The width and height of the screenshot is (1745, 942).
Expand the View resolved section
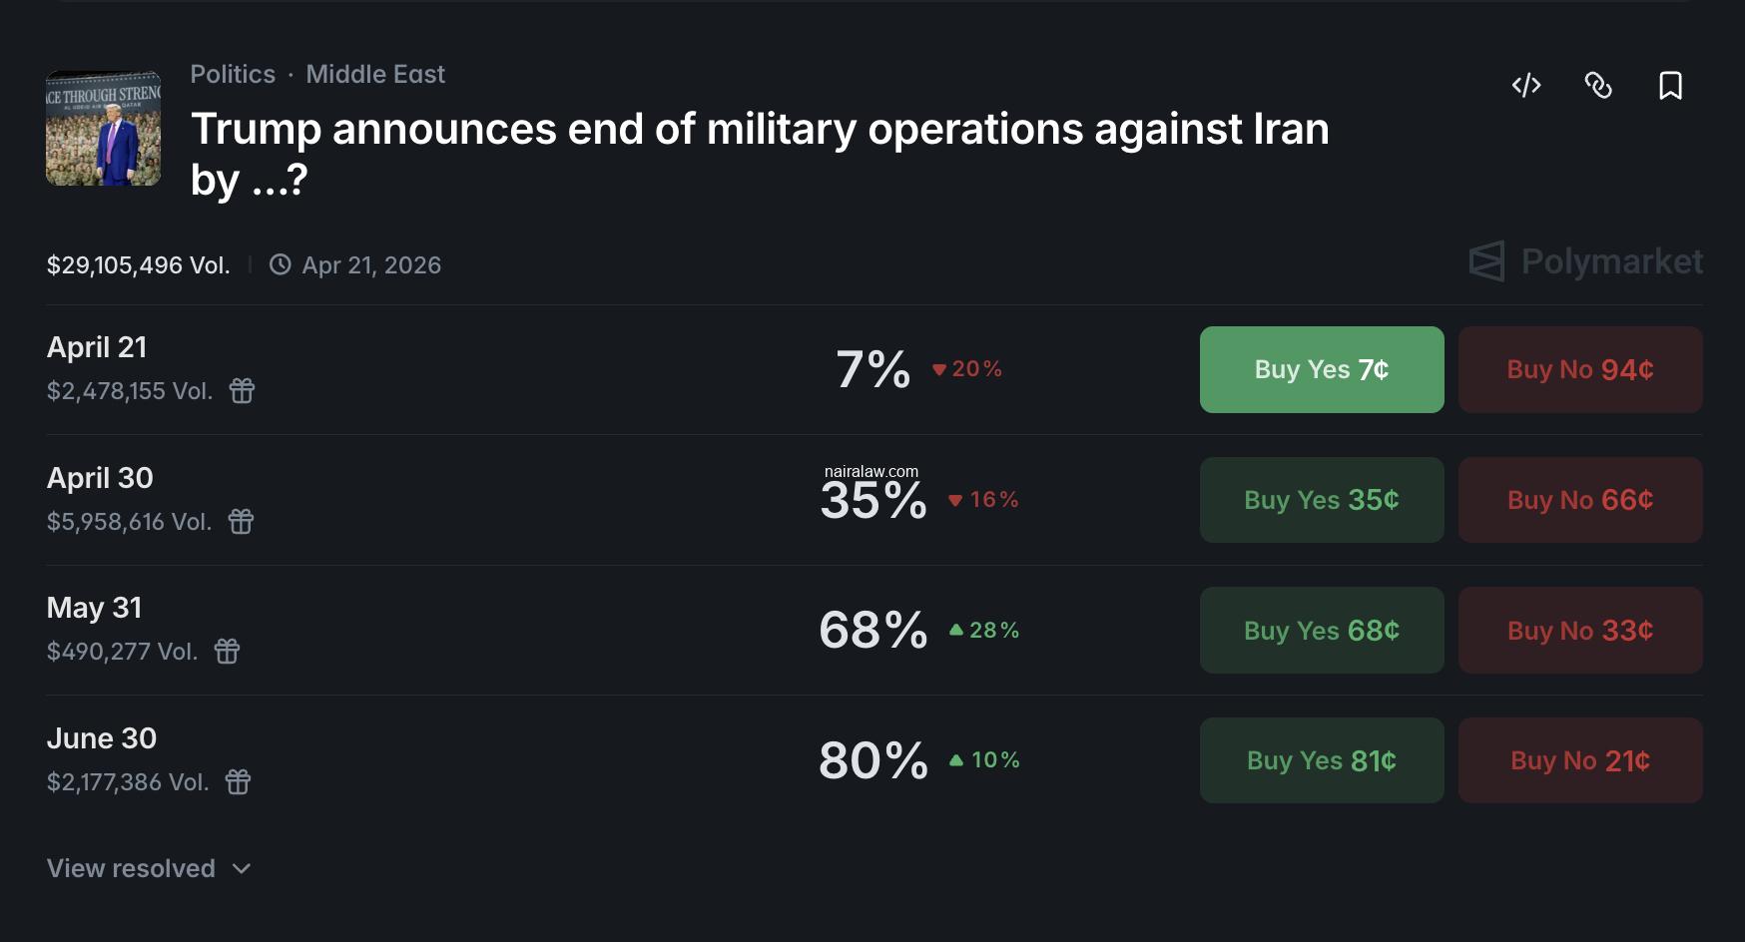click(x=132, y=868)
